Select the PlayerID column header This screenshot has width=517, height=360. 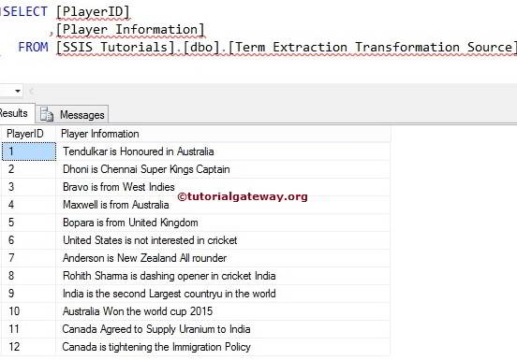coord(28,134)
